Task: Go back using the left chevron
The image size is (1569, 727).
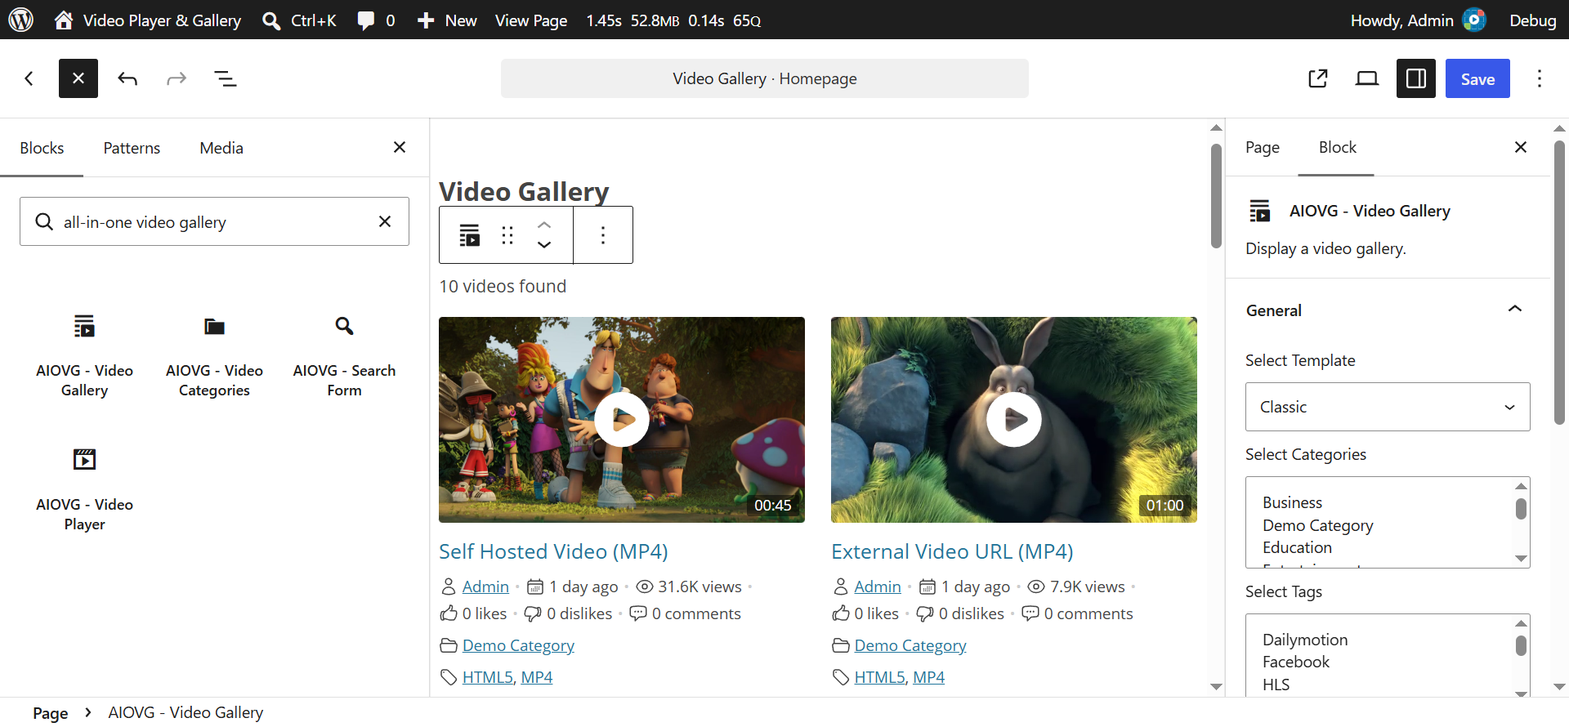Action: [29, 78]
